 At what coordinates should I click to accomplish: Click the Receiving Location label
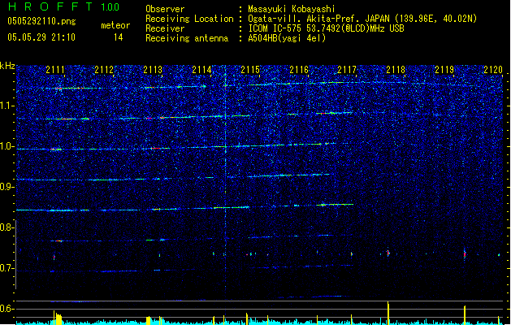click(189, 19)
